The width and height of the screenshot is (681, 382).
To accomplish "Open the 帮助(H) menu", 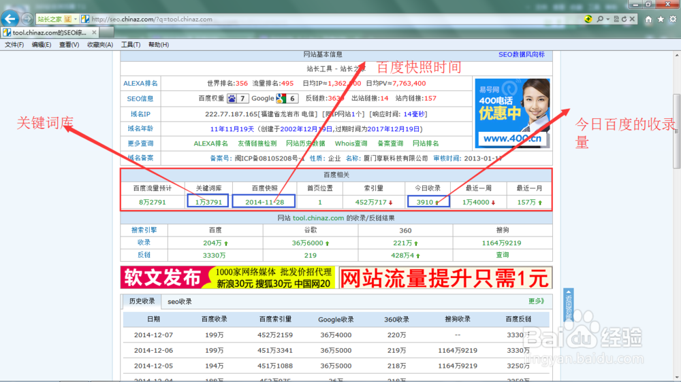I will 159,45.
